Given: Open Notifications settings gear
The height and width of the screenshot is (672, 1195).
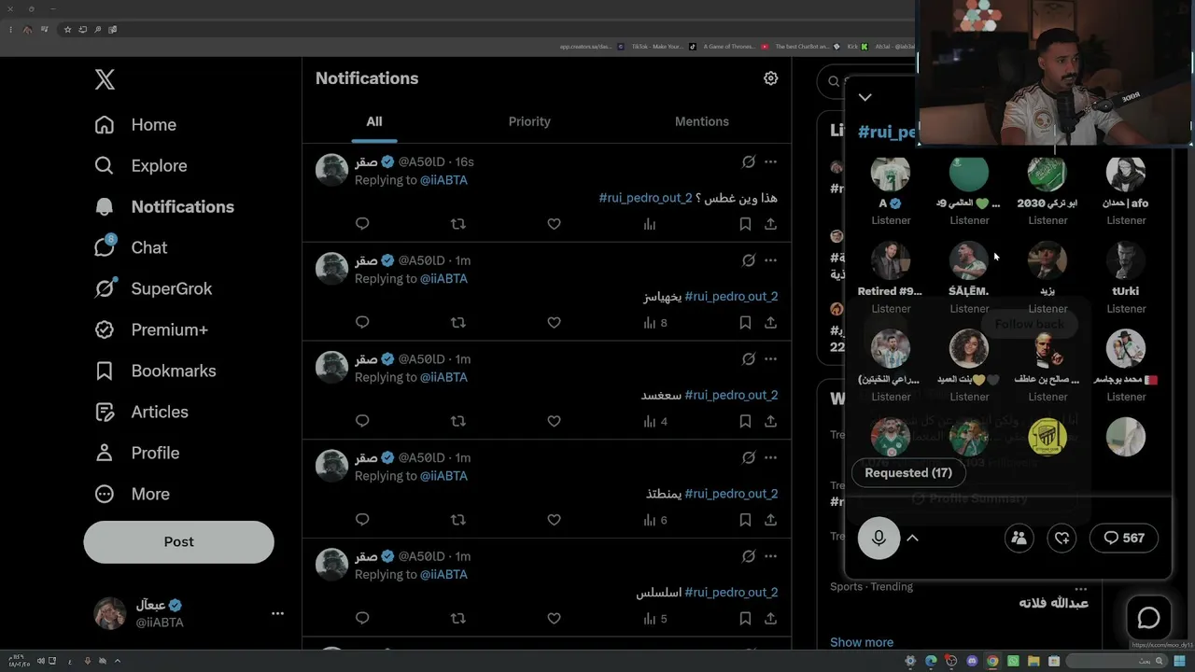Looking at the screenshot, I should (x=770, y=78).
